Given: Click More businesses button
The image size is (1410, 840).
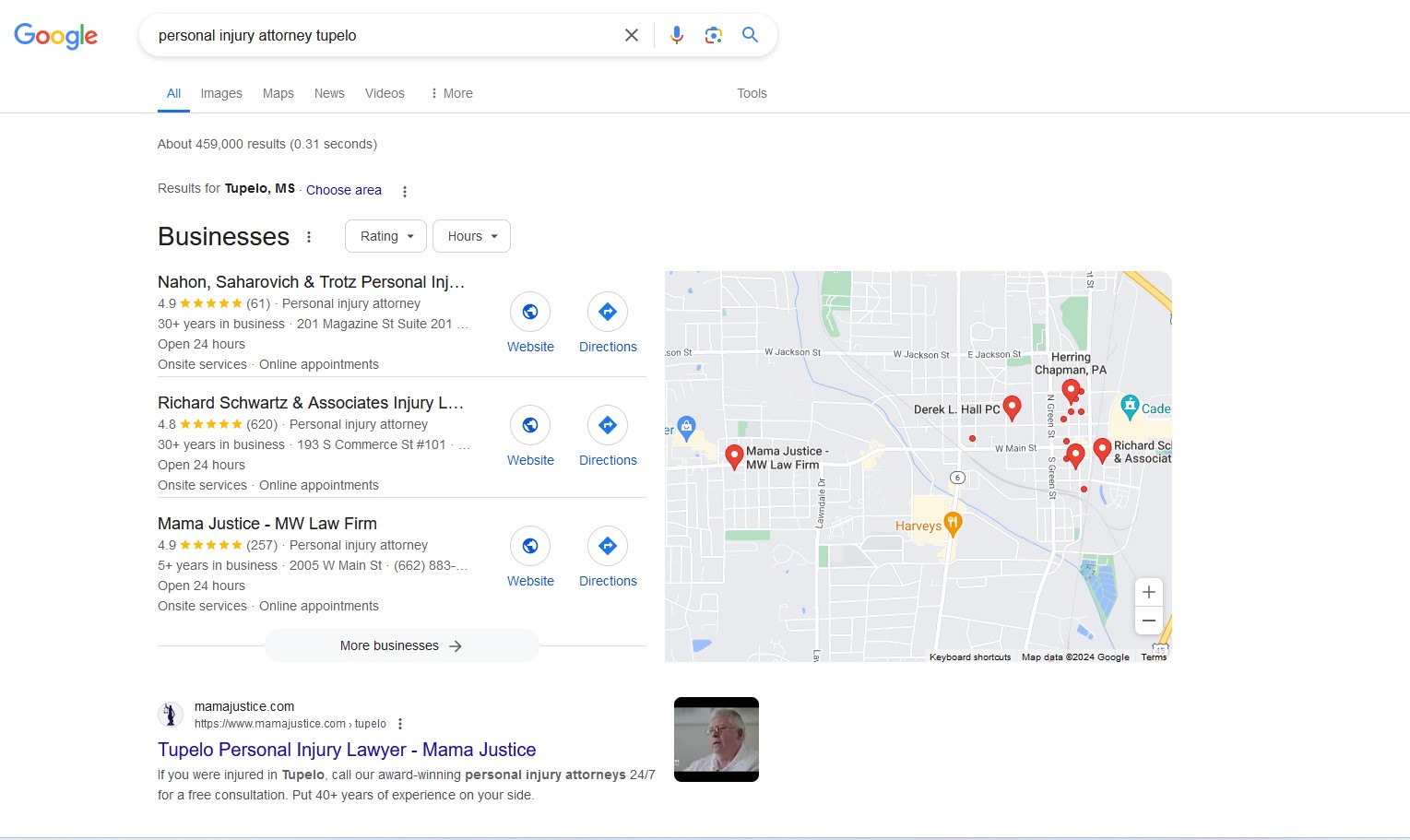Looking at the screenshot, I should pos(401,645).
